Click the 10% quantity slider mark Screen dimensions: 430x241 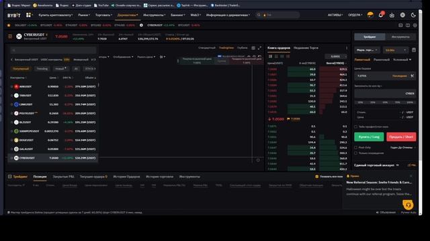[x=360, y=102]
